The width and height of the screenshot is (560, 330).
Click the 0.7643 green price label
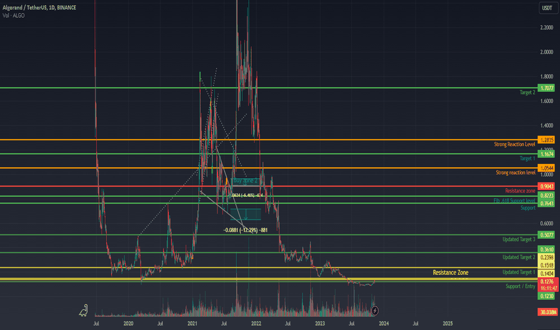(x=546, y=203)
